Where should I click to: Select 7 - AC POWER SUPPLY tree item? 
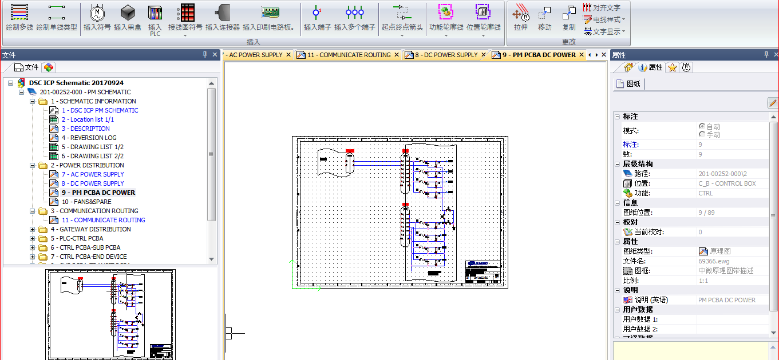click(x=93, y=174)
